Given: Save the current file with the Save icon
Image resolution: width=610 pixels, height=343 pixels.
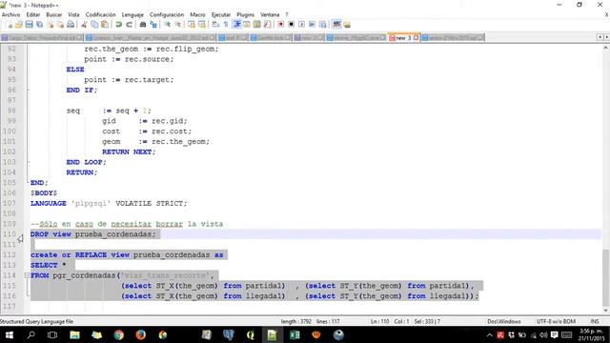Looking at the screenshot, I should (x=30, y=25).
